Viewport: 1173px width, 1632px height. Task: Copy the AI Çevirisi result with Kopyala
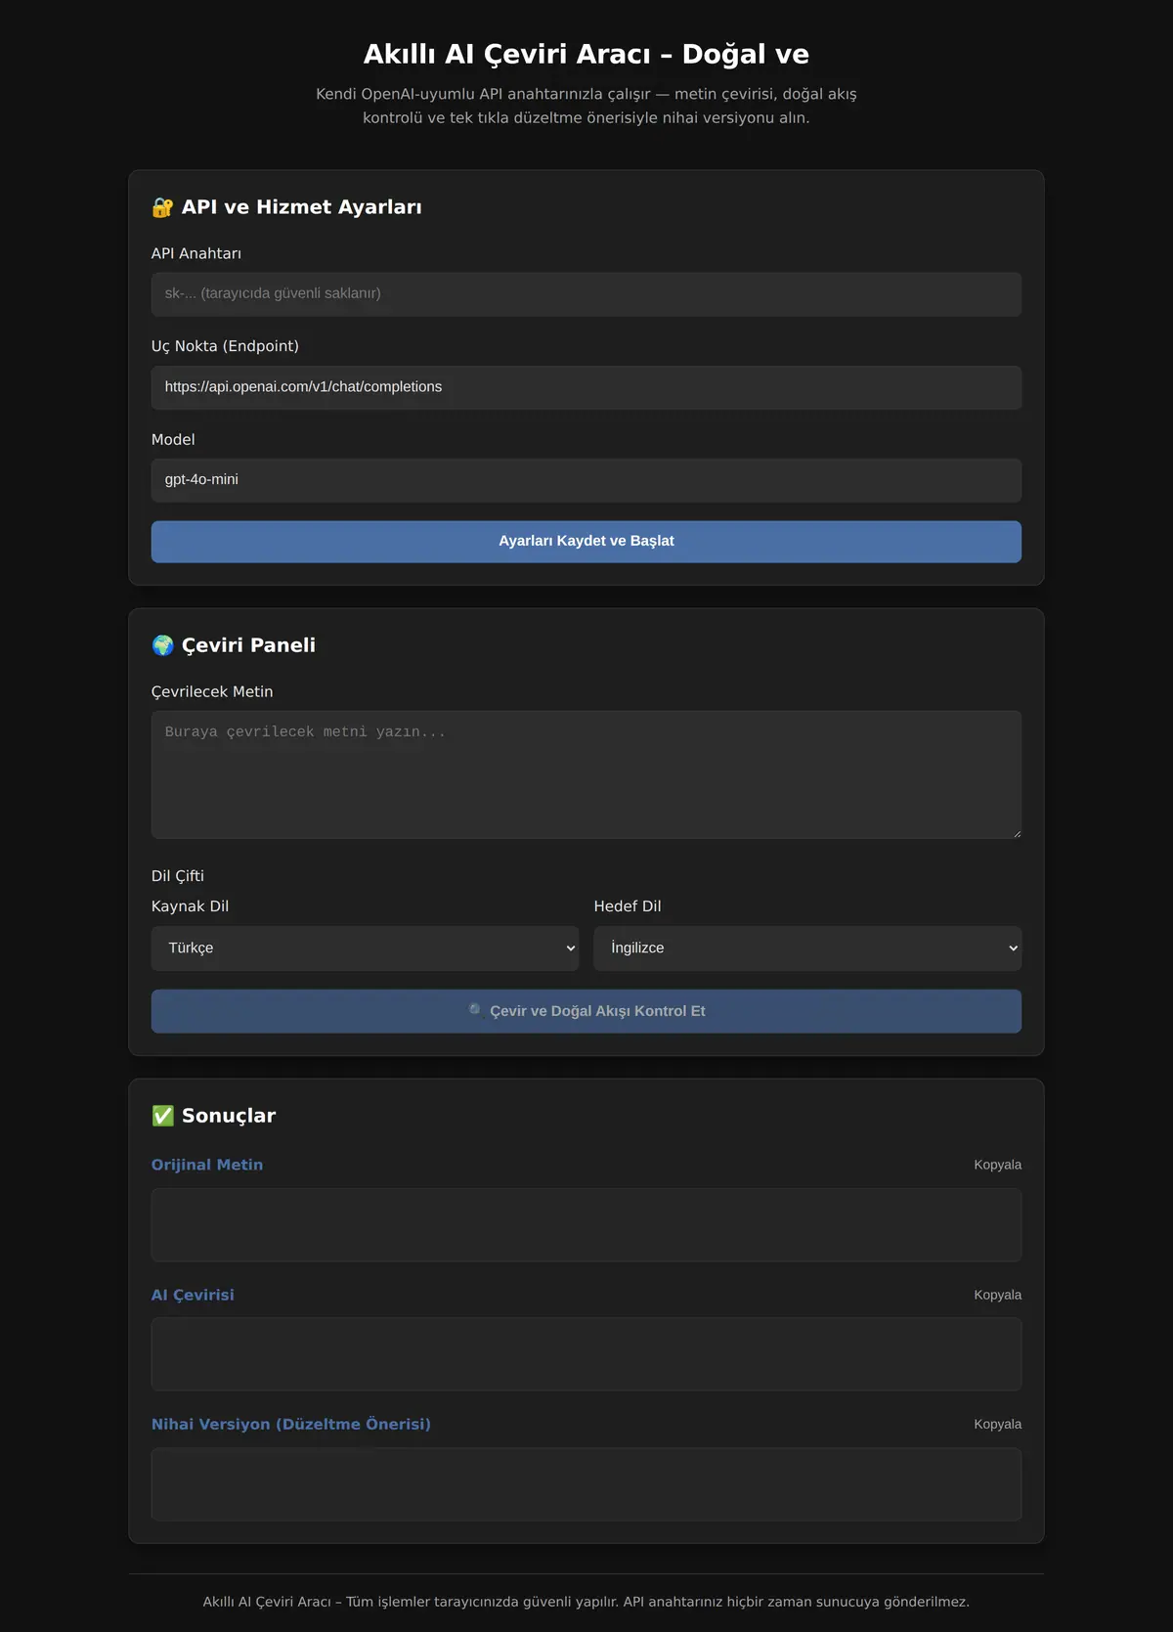[997, 1295]
